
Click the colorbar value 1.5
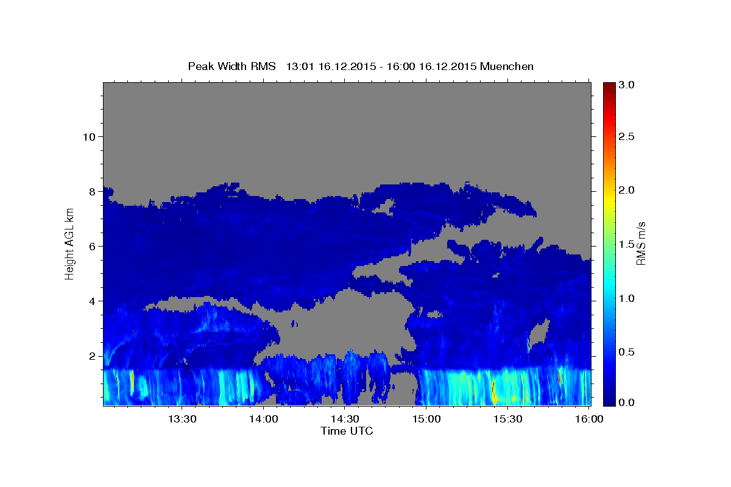point(627,244)
